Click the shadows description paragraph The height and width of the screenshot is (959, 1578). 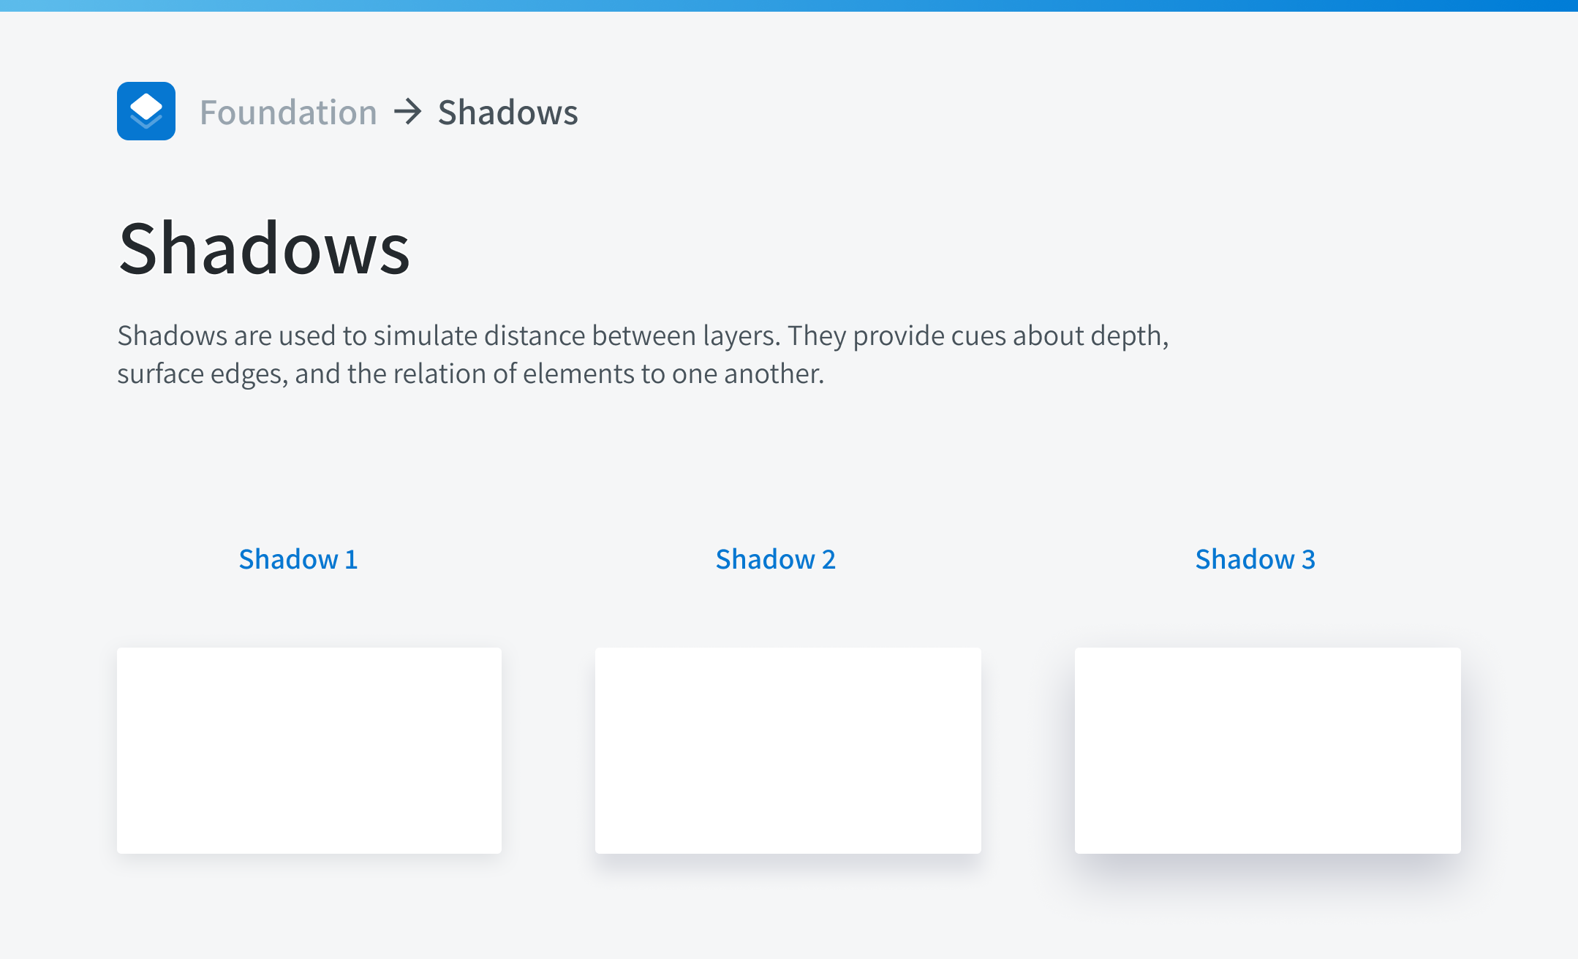tap(643, 355)
